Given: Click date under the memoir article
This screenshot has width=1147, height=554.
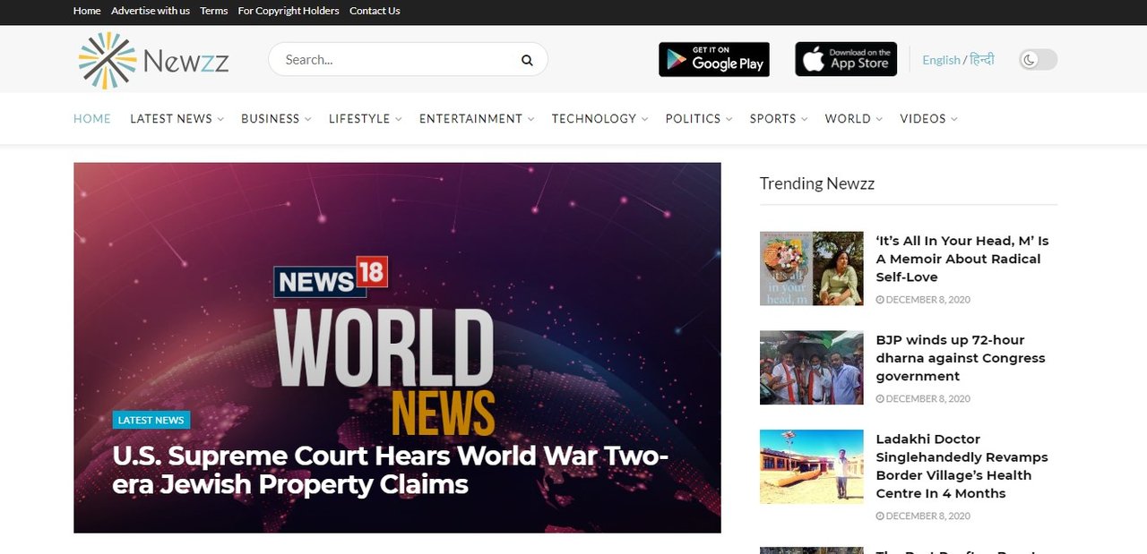Looking at the screenshot, I should pyautogui.click(x=923, y=300).
